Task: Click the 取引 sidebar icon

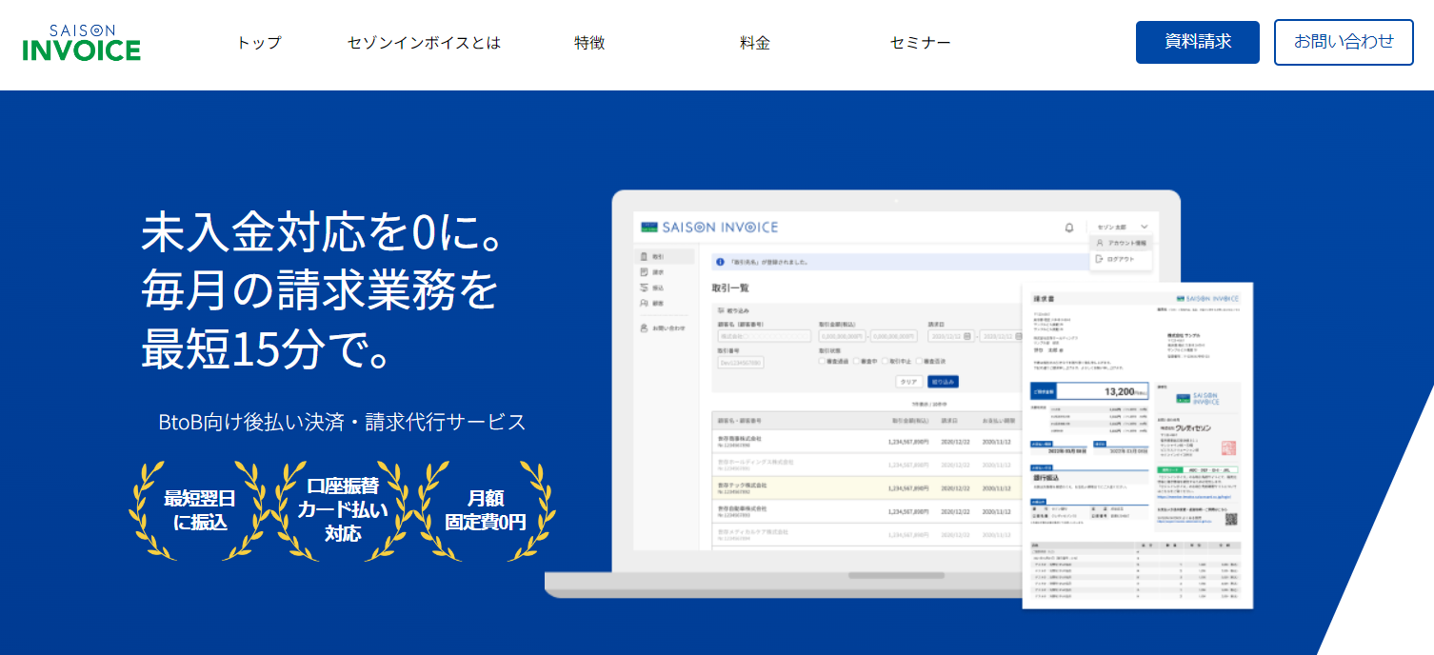Action: coord(645,257)
